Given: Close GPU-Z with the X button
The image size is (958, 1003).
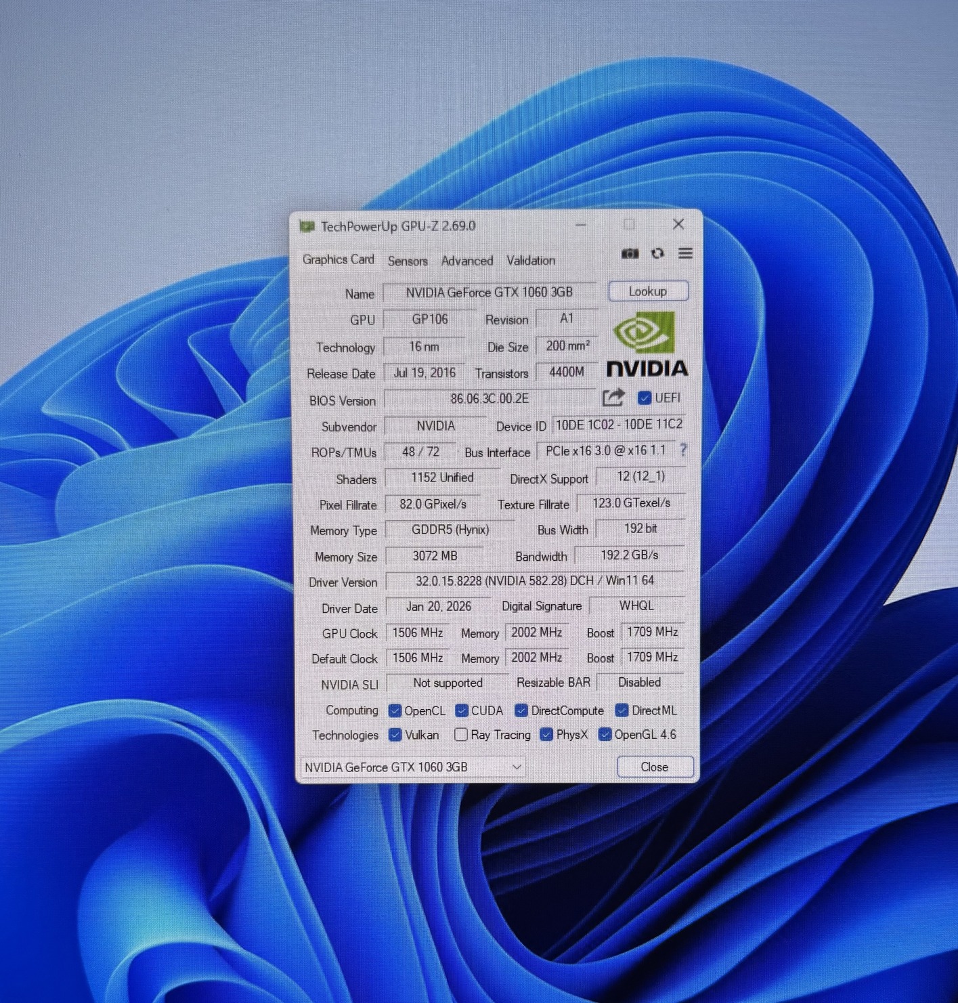Looking at the screenshot, I should 678,224.
